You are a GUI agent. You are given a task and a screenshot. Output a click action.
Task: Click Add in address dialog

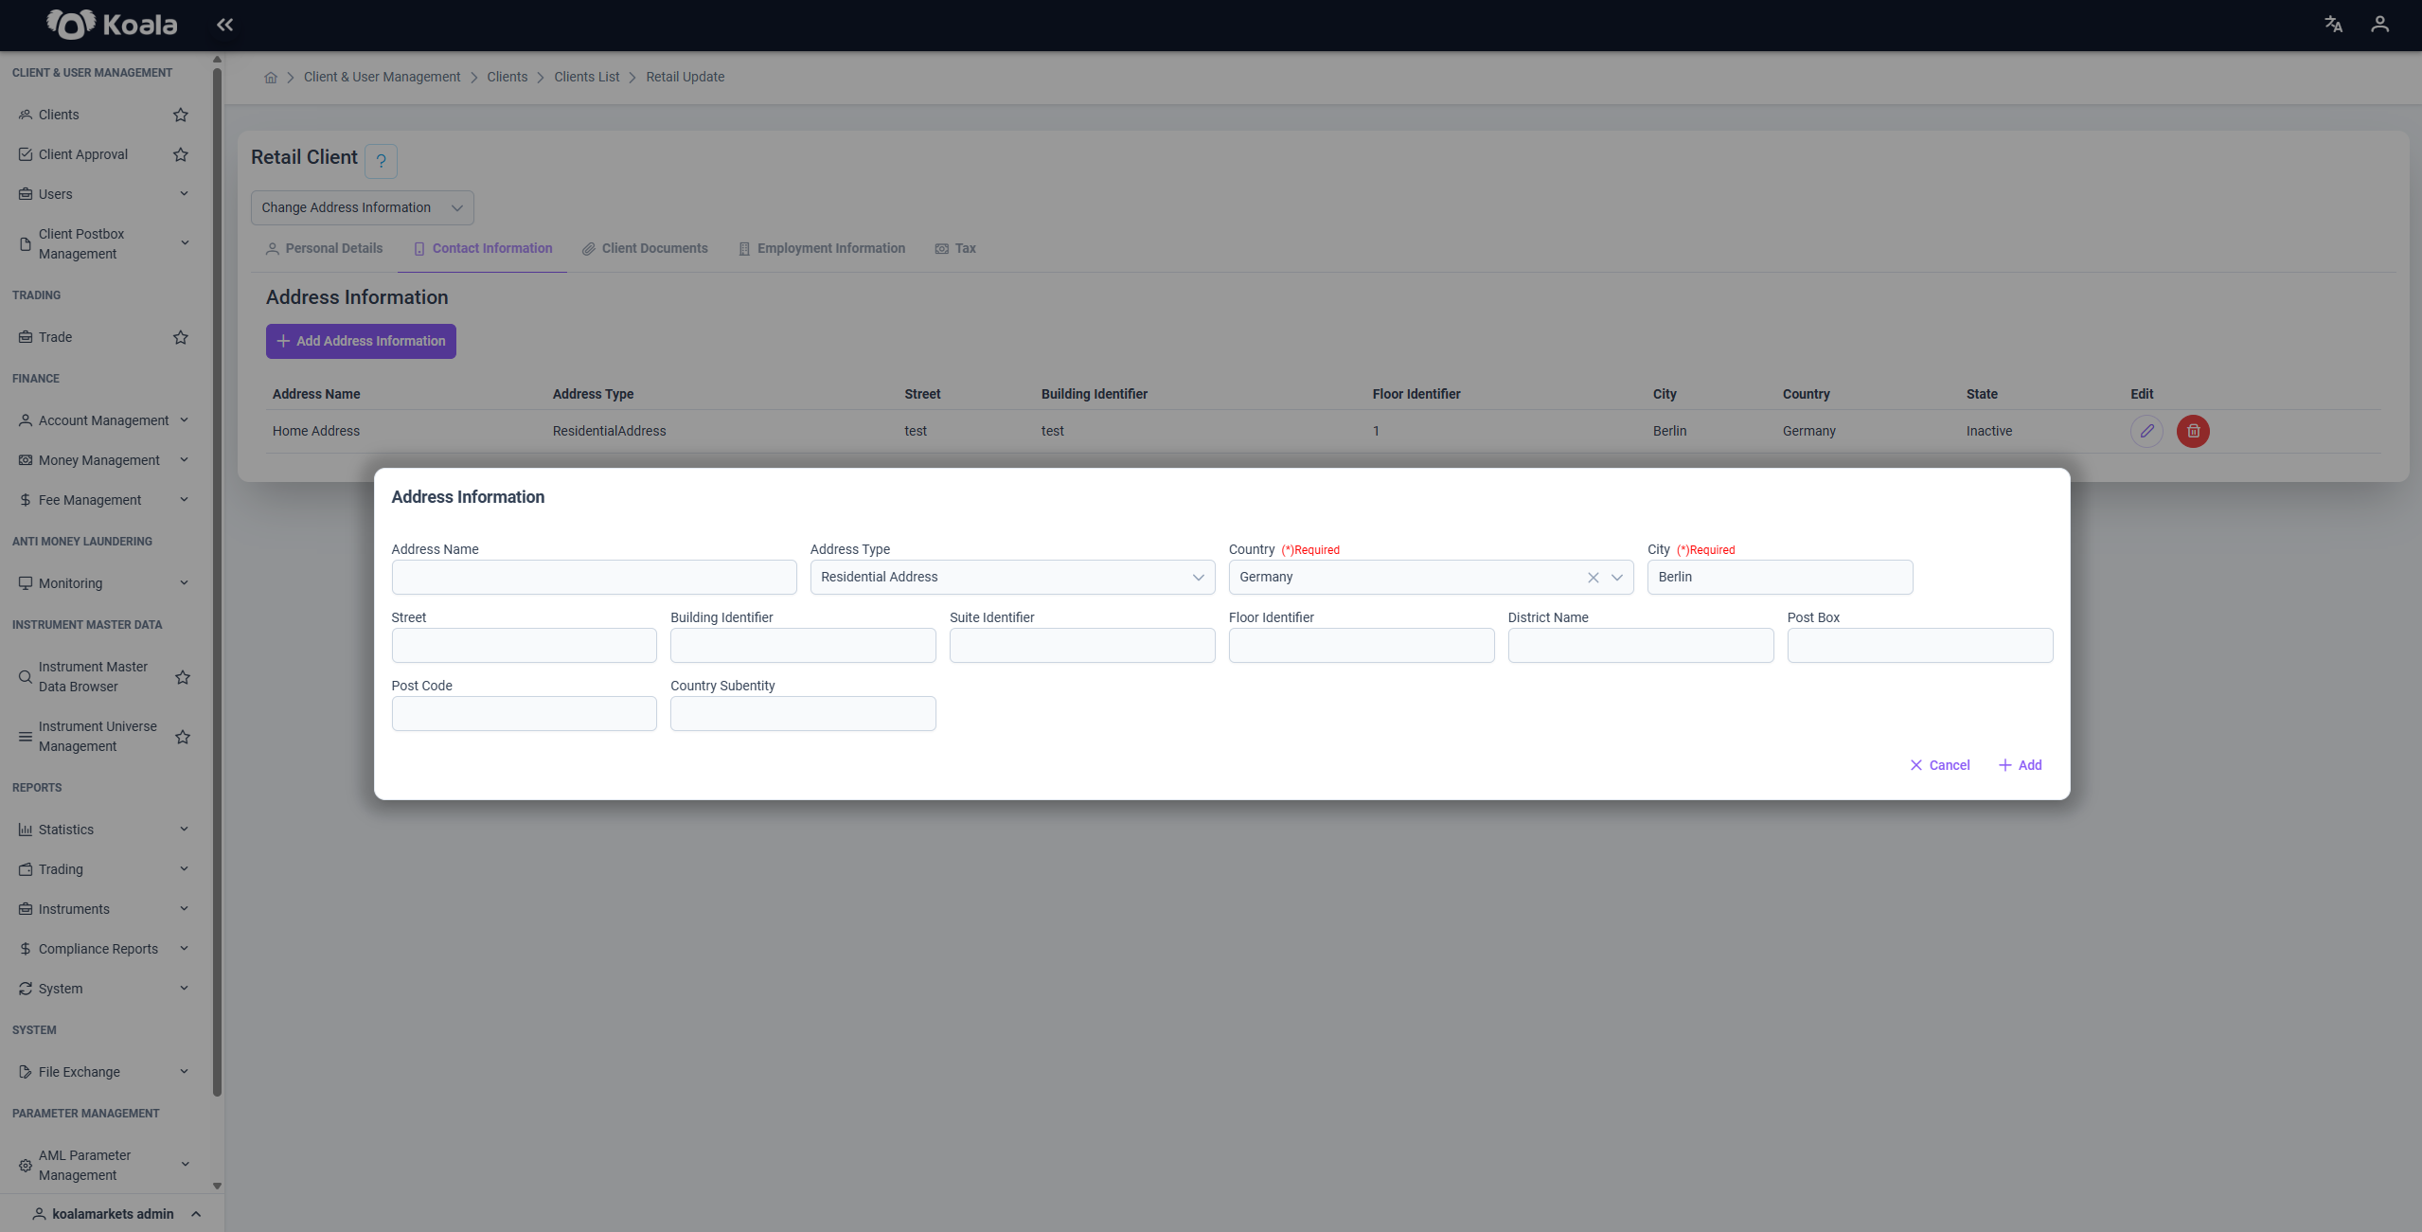tap(2020, 765)
